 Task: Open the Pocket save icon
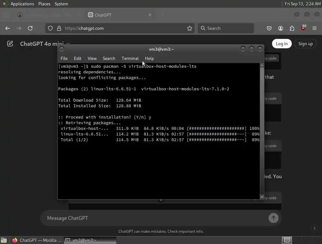click(x=269, y=28)
